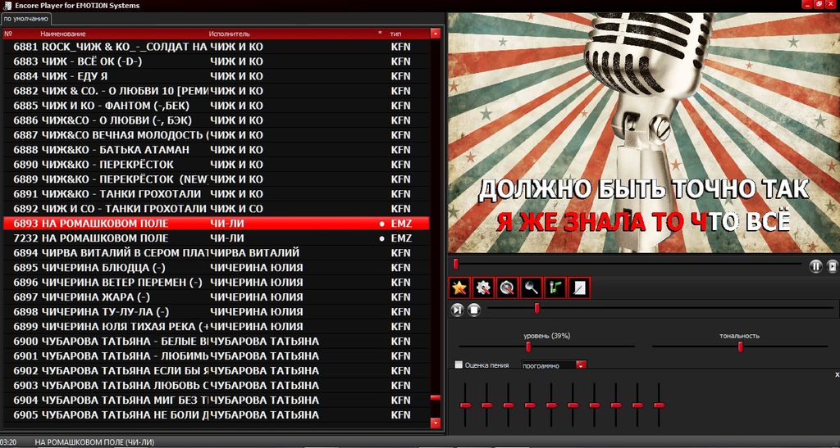Pause the video with the pause button
Viewport: 840px width, 448px height.
815,265
